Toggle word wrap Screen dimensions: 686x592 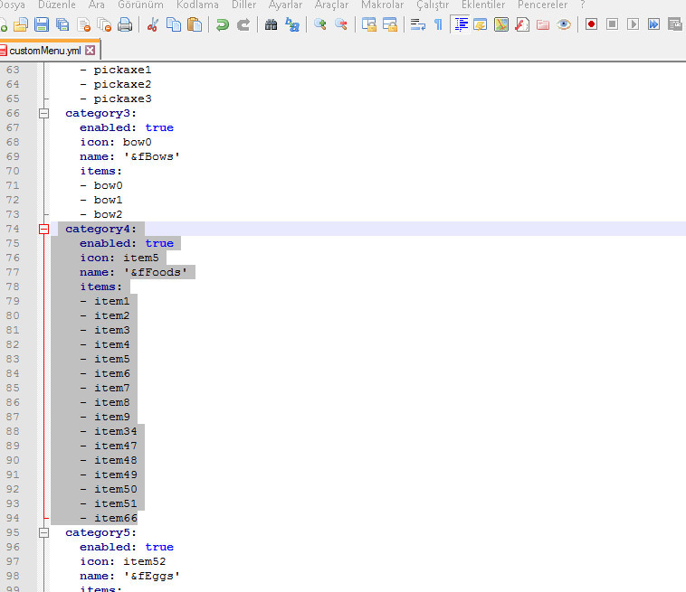click(418, 24)
